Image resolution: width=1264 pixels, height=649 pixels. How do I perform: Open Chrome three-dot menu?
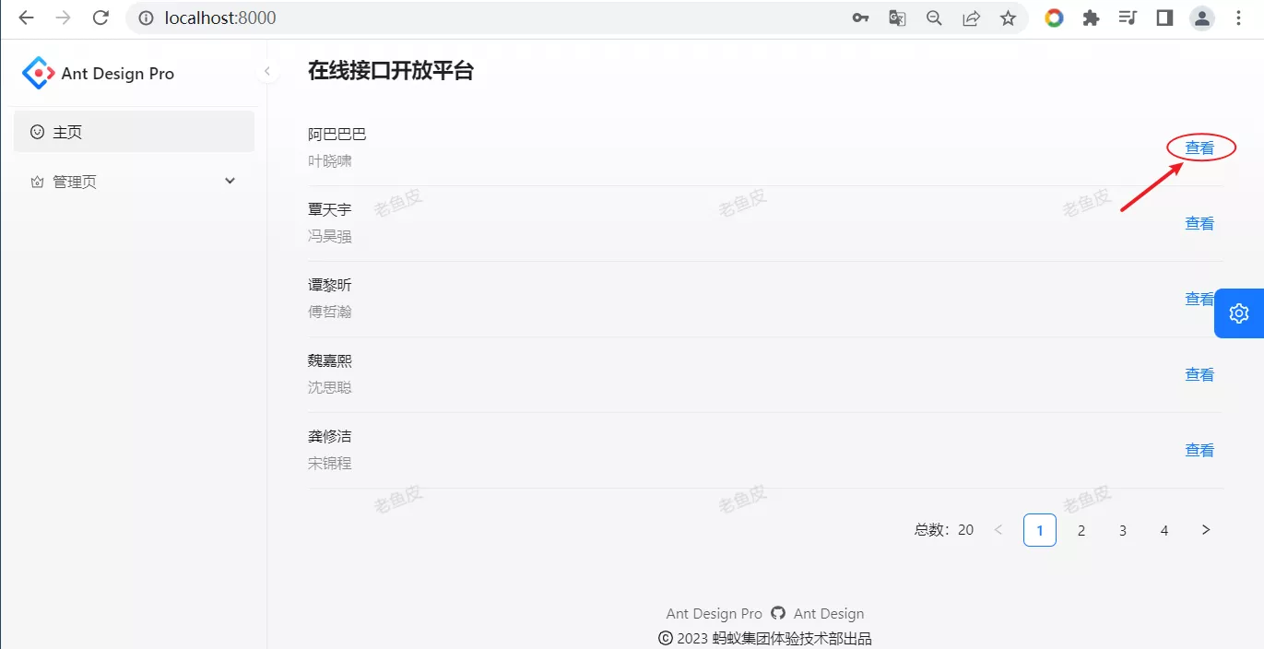click(1238, 18)
